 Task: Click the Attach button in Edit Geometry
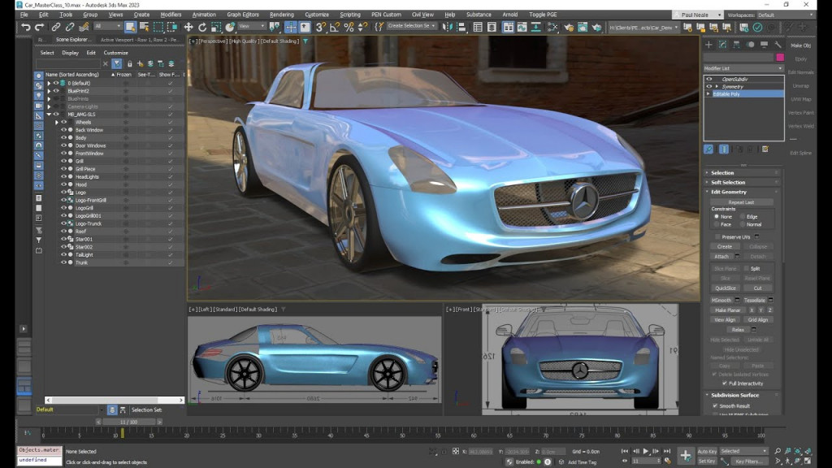click(x=722, y=257)
